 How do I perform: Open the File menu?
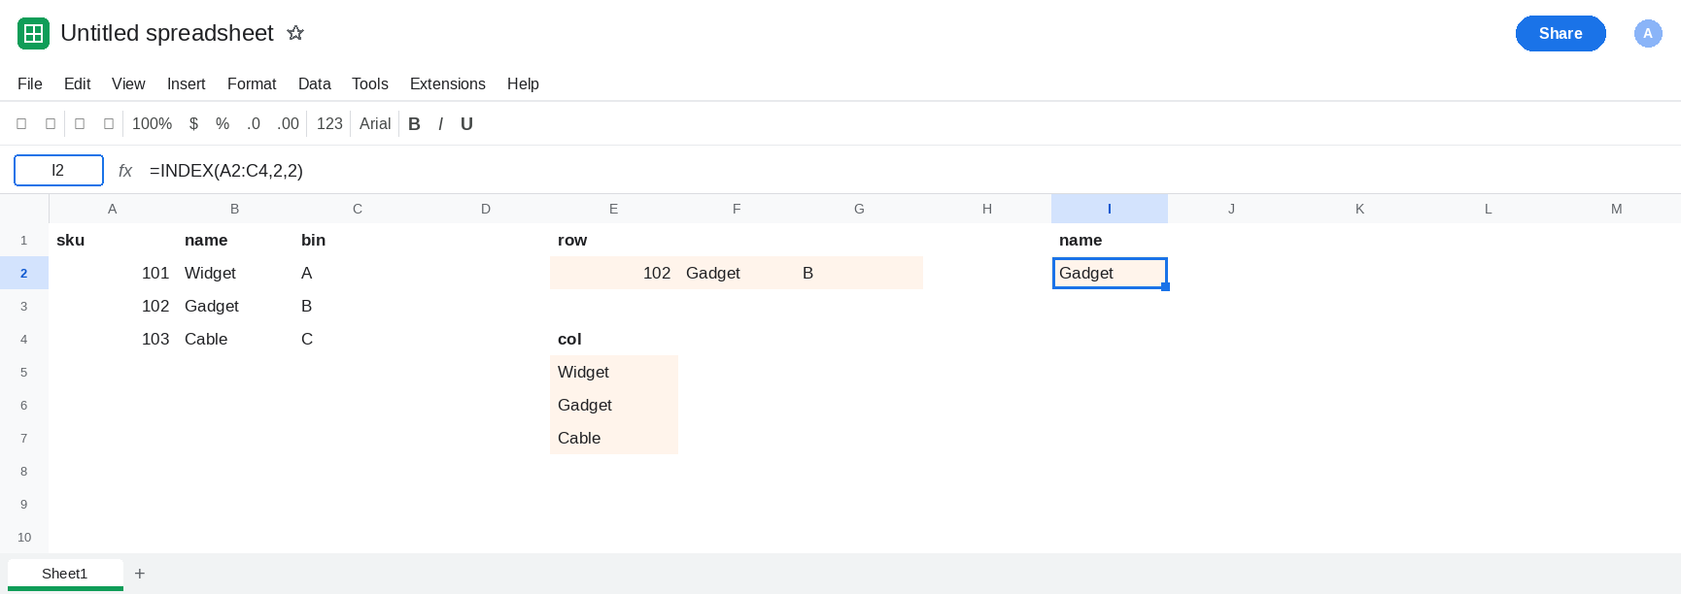pos(30,83)
